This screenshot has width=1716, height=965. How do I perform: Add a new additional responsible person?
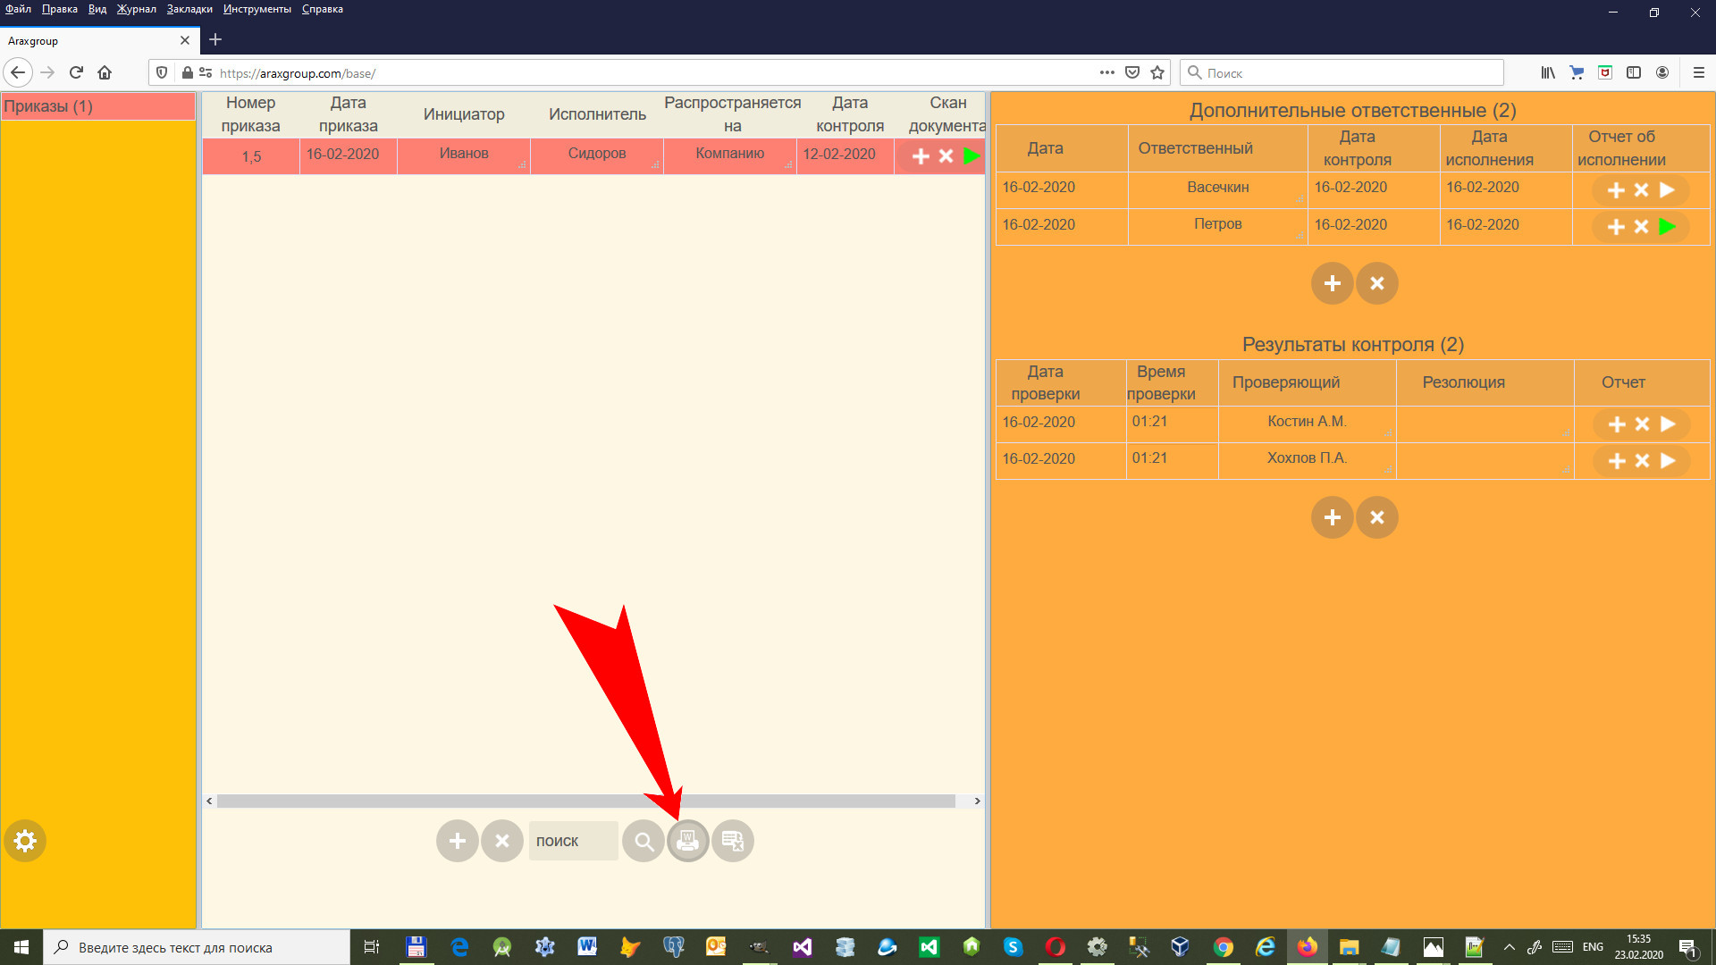pyautogui.click(x=1332, y=283)
